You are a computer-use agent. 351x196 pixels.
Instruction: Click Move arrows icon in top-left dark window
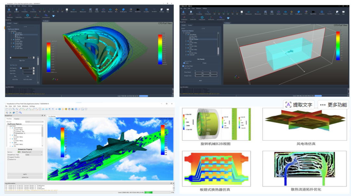116,9
